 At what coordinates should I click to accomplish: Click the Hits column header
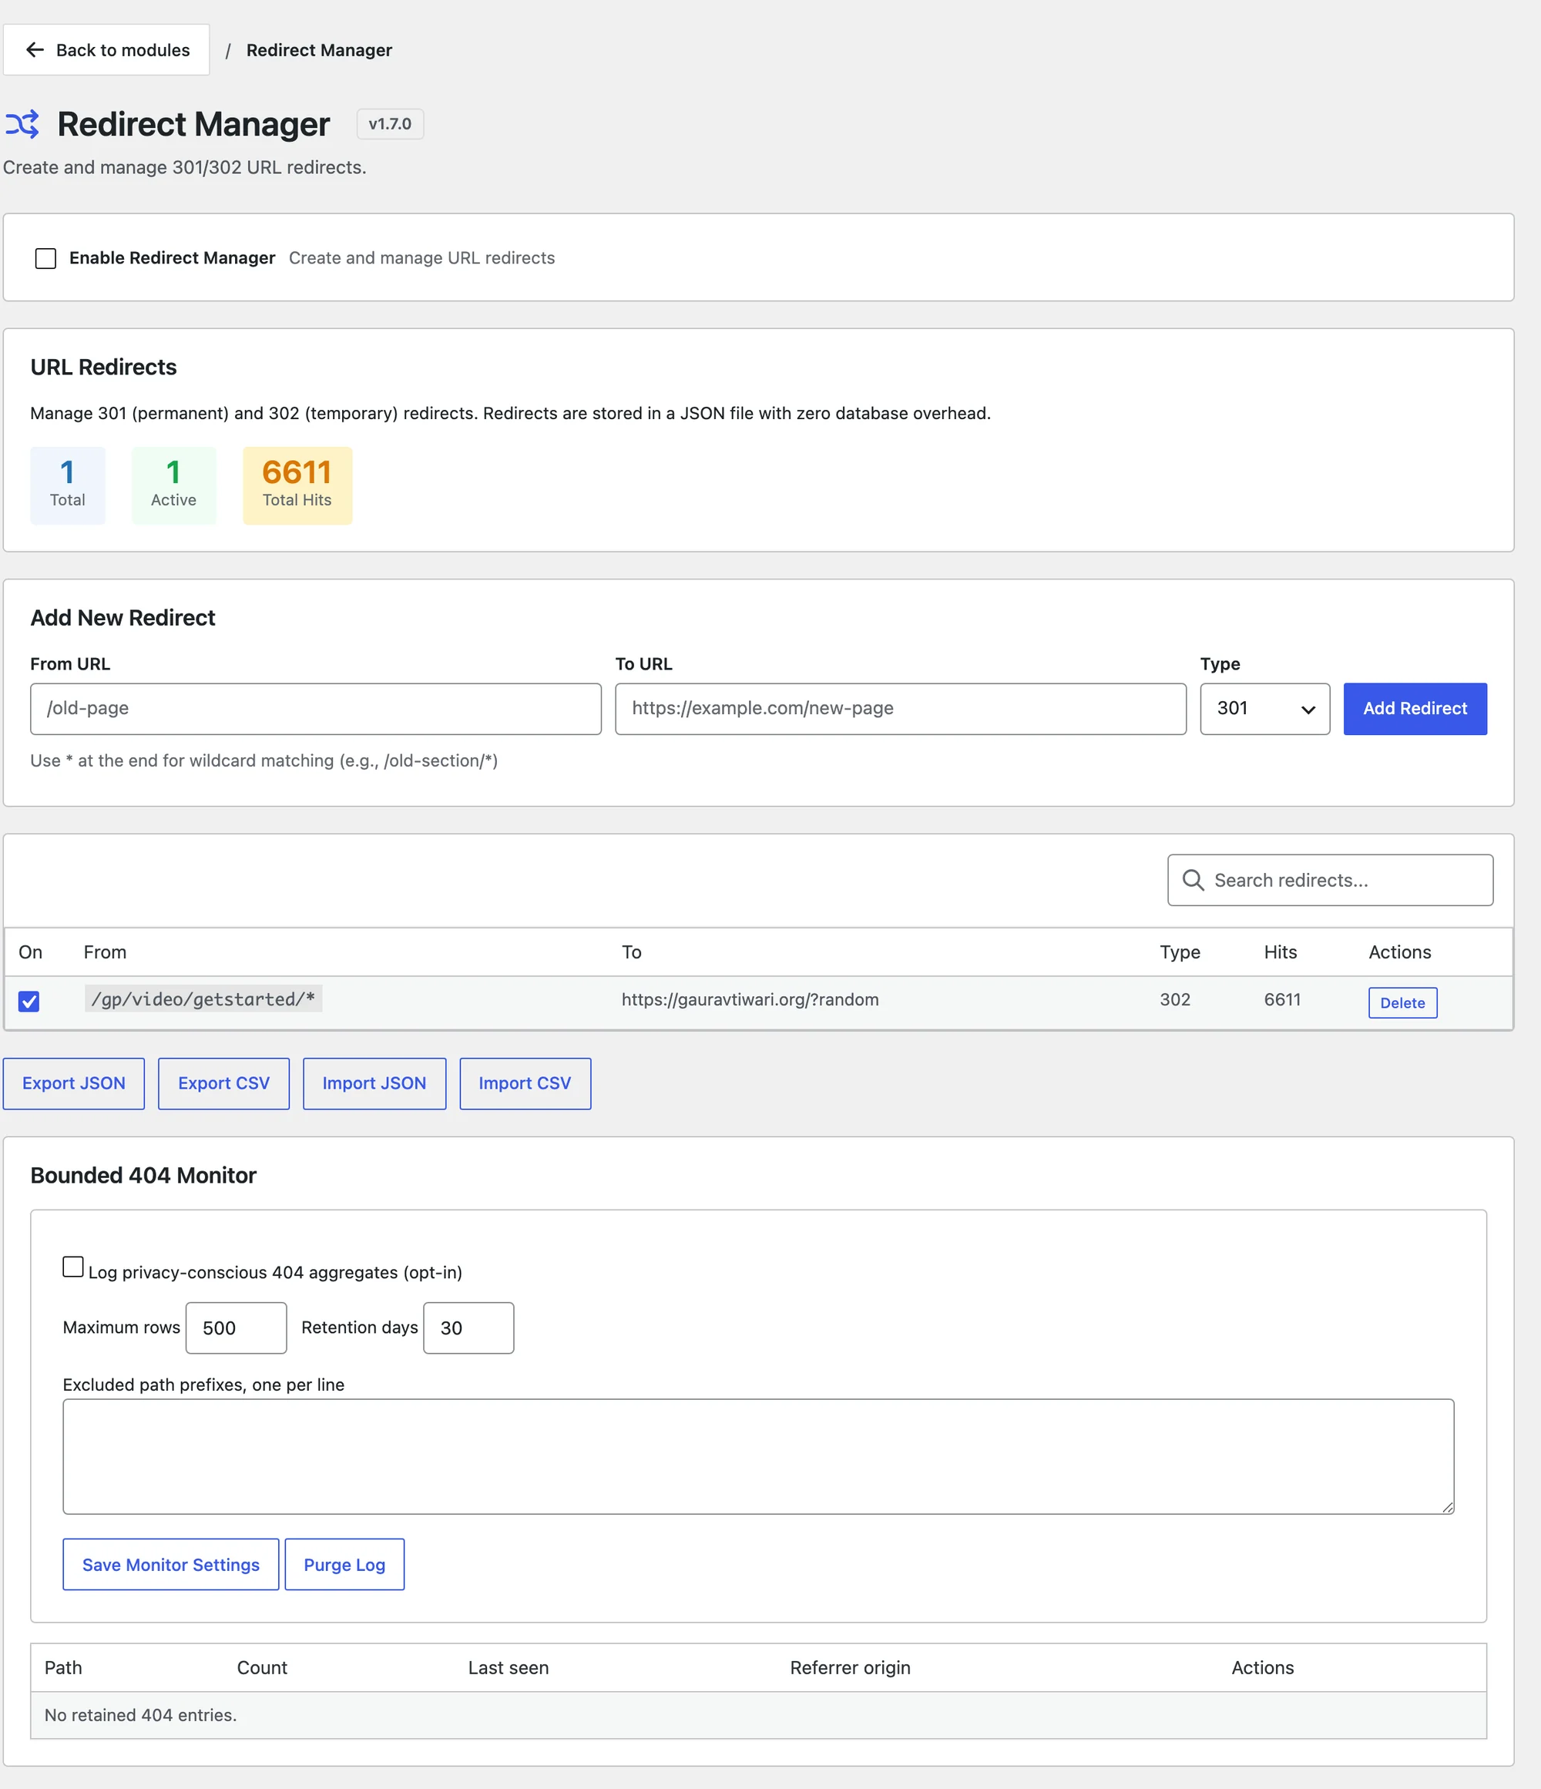pyautogui.click(x=1281, y=952)
